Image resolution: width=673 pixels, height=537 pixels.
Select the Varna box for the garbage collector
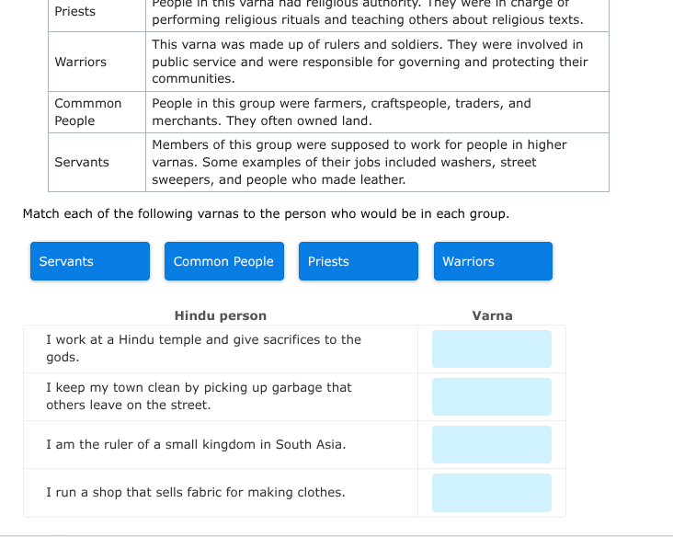coord(492,397)
